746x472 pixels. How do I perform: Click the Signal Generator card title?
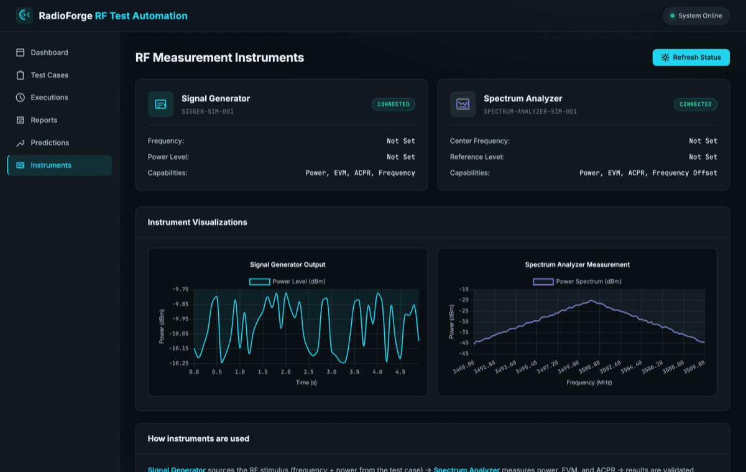coord(216,98)
